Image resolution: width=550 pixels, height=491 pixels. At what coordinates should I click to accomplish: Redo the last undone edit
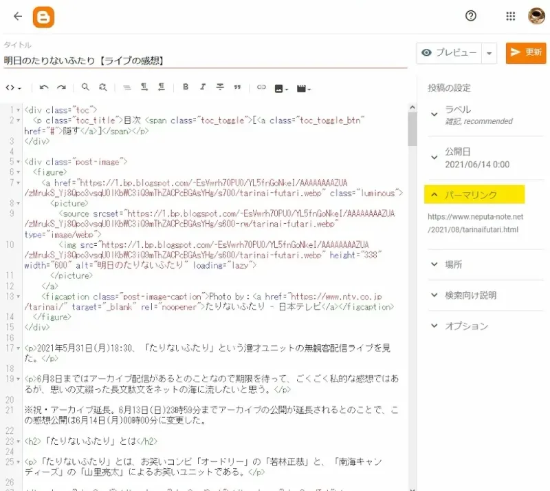pos(62,87)
